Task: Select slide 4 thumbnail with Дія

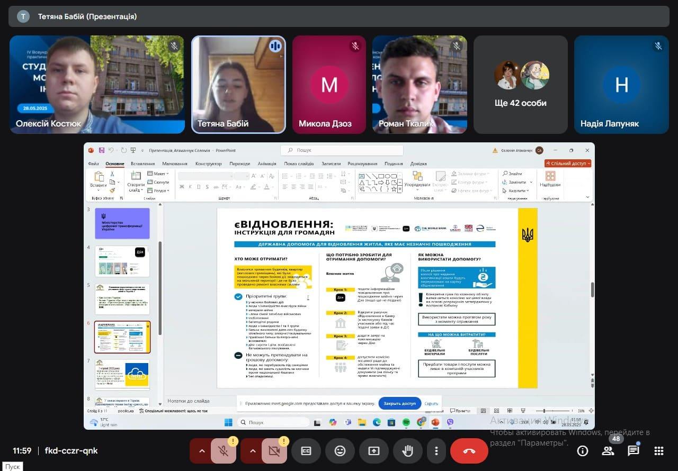Action: [122, 261]
